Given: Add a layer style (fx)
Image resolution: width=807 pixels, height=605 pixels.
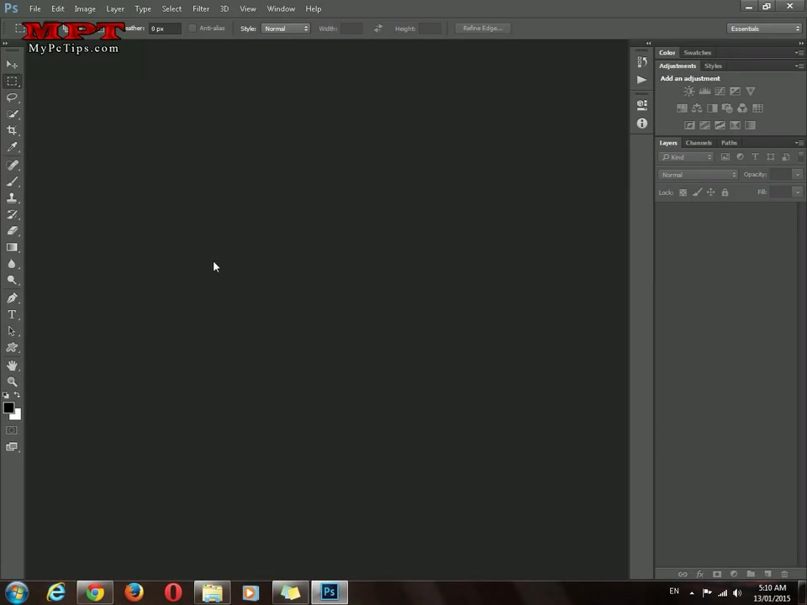Looking at the screenshot, I should (x=700, y=574).
